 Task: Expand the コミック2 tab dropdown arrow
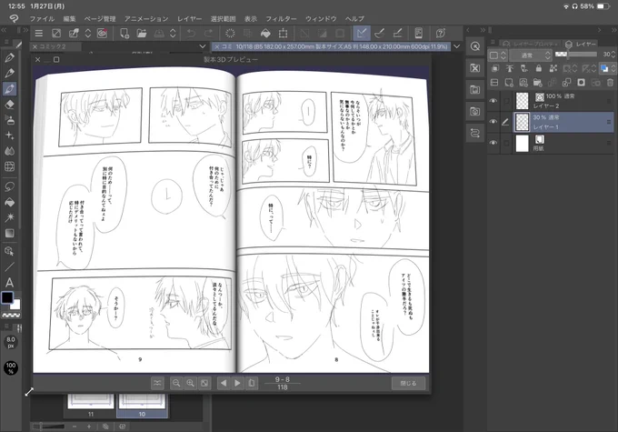point(202,46)
